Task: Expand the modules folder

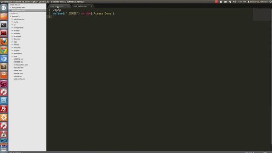Action: click(12, 48)
